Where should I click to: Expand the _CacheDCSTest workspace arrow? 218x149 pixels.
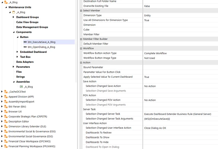pos(2,91)
